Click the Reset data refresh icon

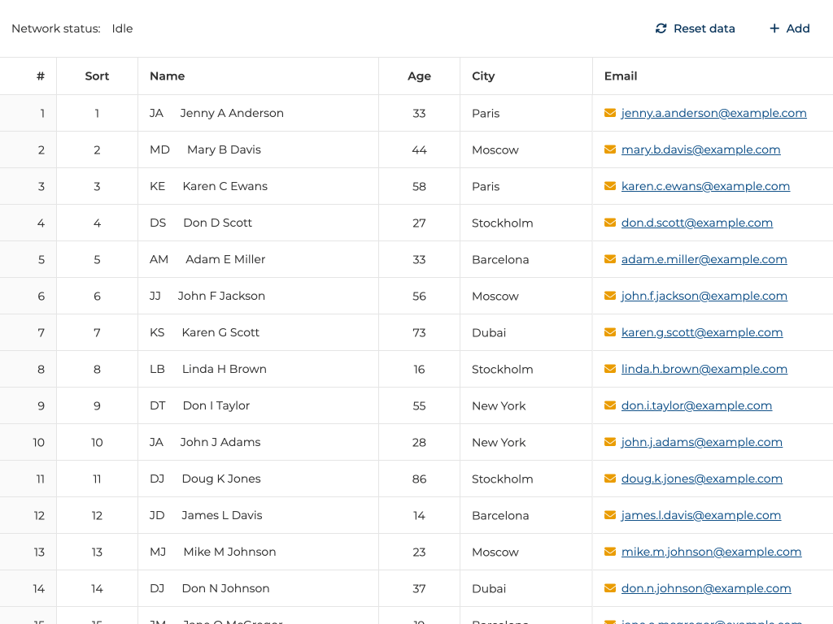coord(661,28)
